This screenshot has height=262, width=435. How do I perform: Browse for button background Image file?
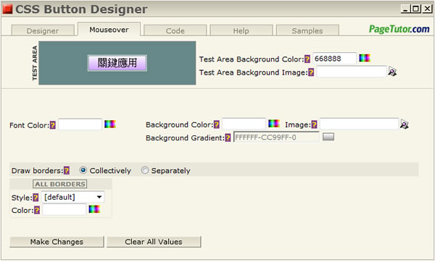pyautogui.click(x=405, y=124)
